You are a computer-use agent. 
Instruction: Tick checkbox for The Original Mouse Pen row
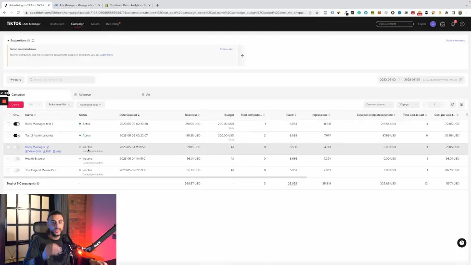[x=8, y=170]
